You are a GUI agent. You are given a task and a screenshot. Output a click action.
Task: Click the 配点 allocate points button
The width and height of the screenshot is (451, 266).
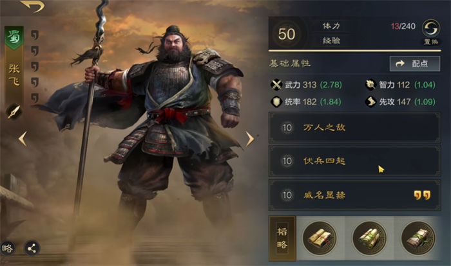pos(415,64)
